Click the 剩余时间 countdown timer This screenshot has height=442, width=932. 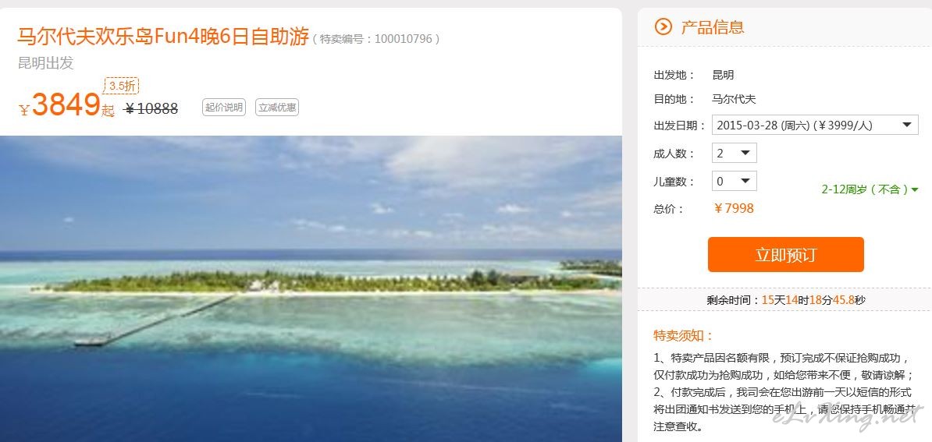pos(786,300)
